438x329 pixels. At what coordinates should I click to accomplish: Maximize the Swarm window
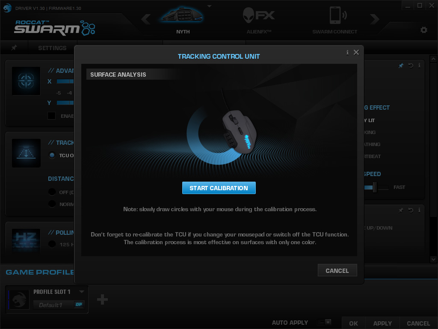coord(420,6)
